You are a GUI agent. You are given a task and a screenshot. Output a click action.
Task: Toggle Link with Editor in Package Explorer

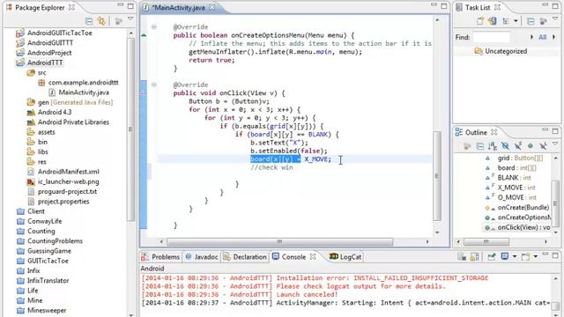tap(102, 21)
